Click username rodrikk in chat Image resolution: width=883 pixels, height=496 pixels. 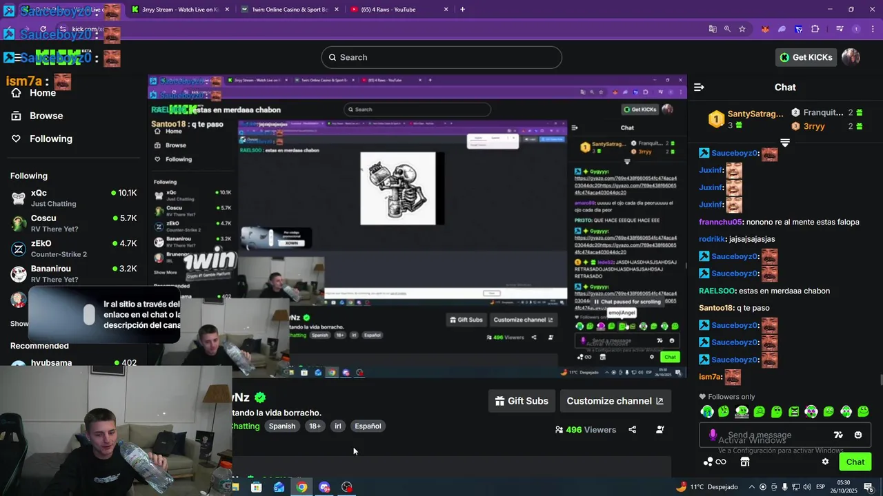pyautogui.click(x=712, y=239)
